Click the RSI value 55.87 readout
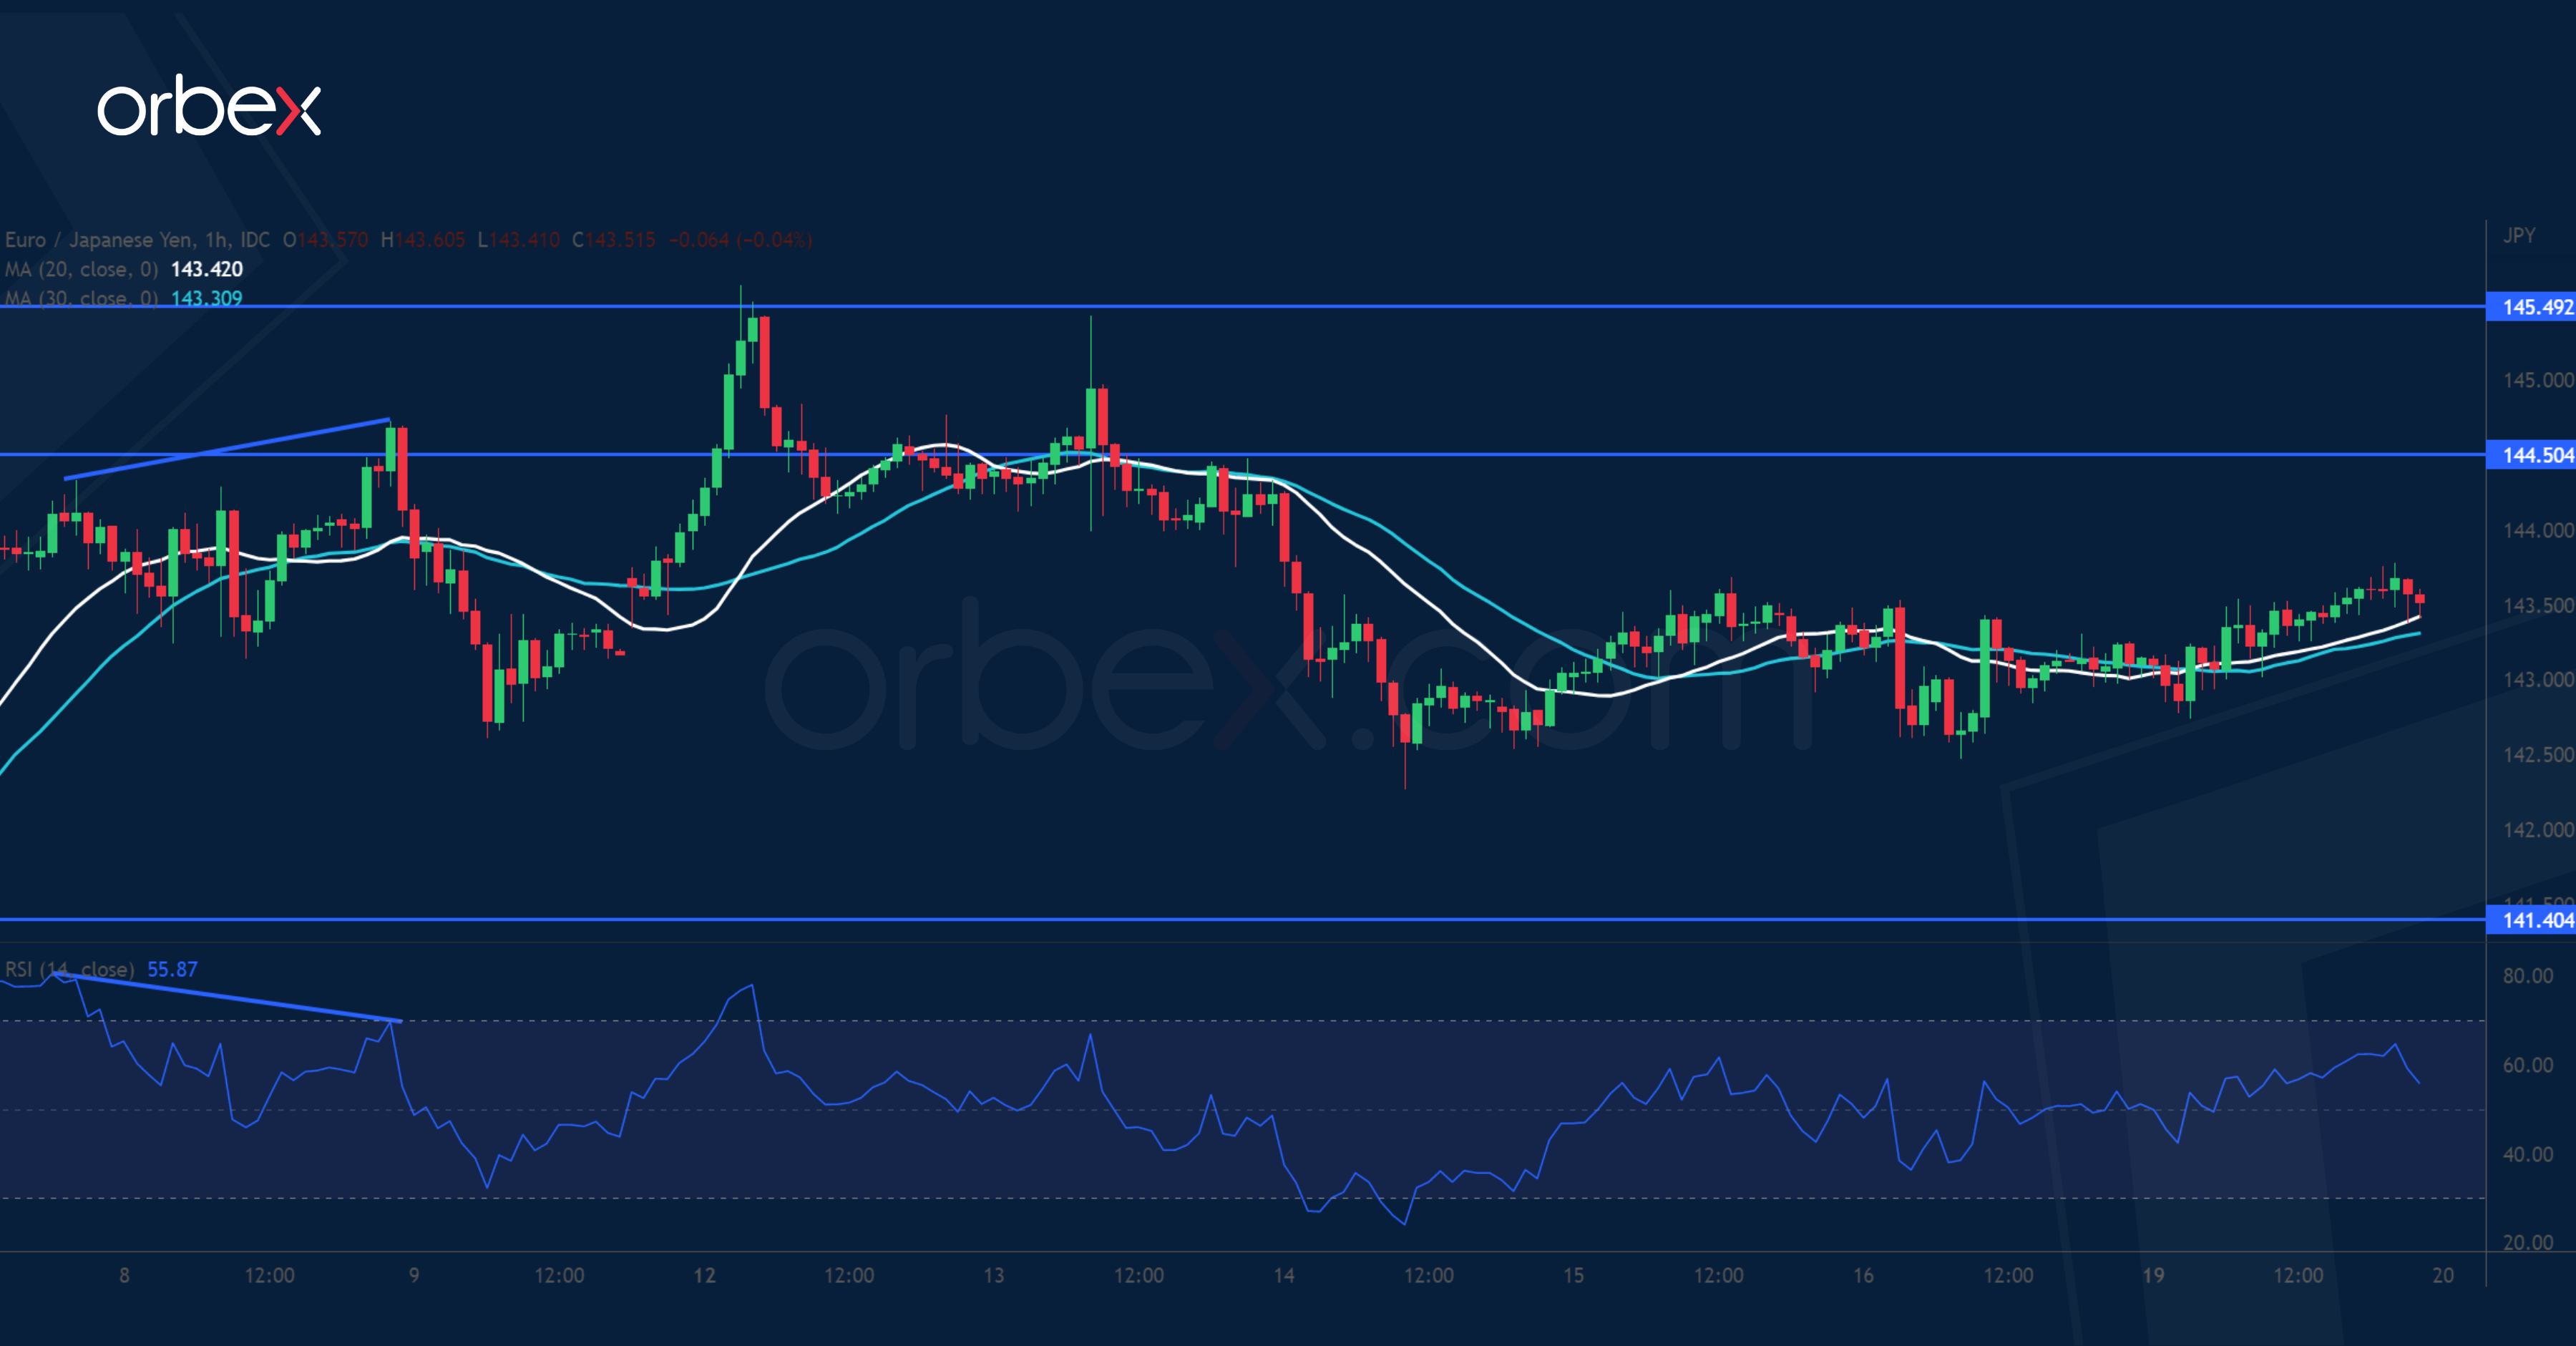This screenshot has height=1346, width=2576. (x=172, y=969)
